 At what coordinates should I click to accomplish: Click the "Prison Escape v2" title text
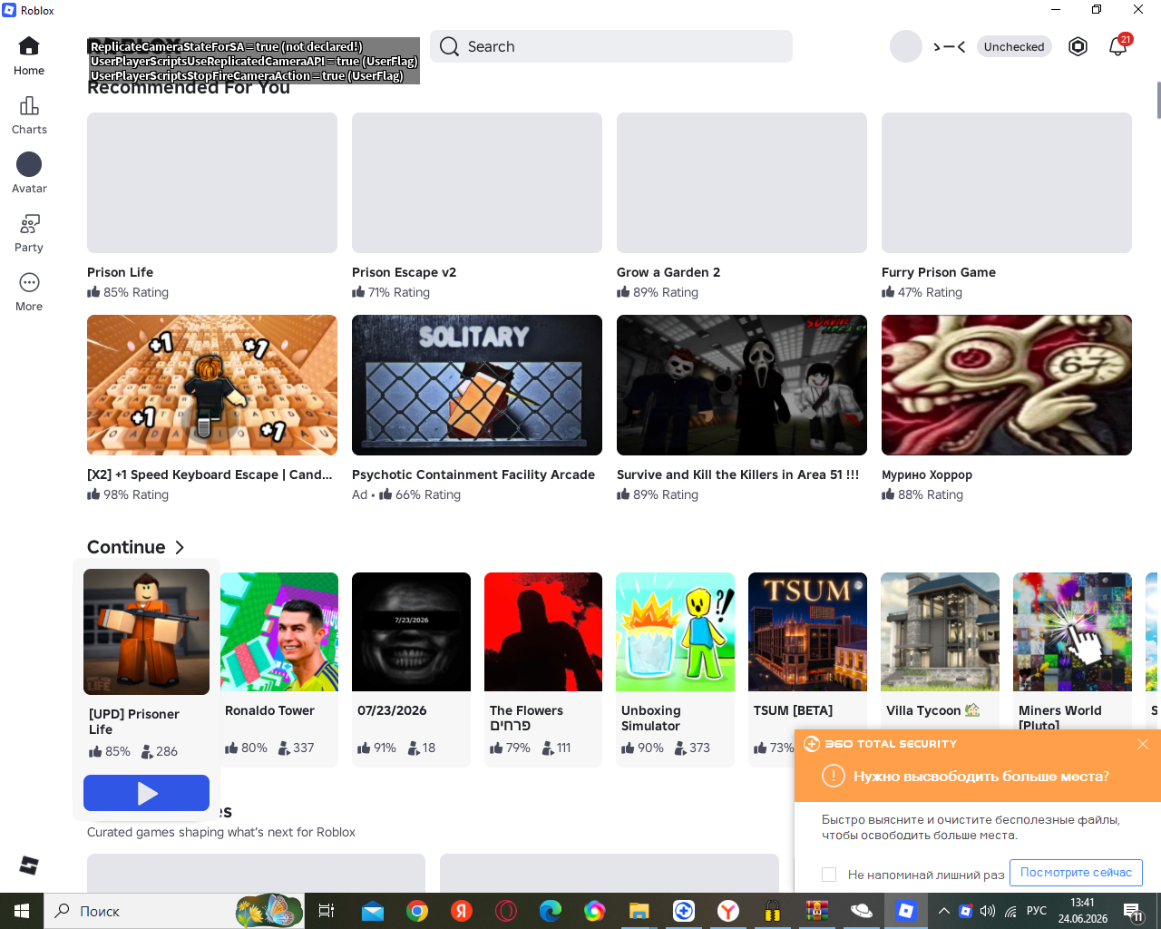(405, 272)
